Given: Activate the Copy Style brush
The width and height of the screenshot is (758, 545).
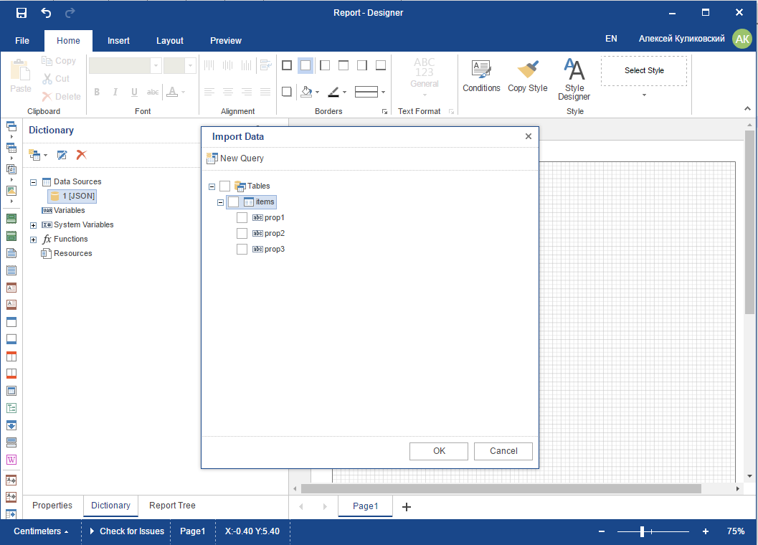Looking at the screenshot, I should (527, 76).
